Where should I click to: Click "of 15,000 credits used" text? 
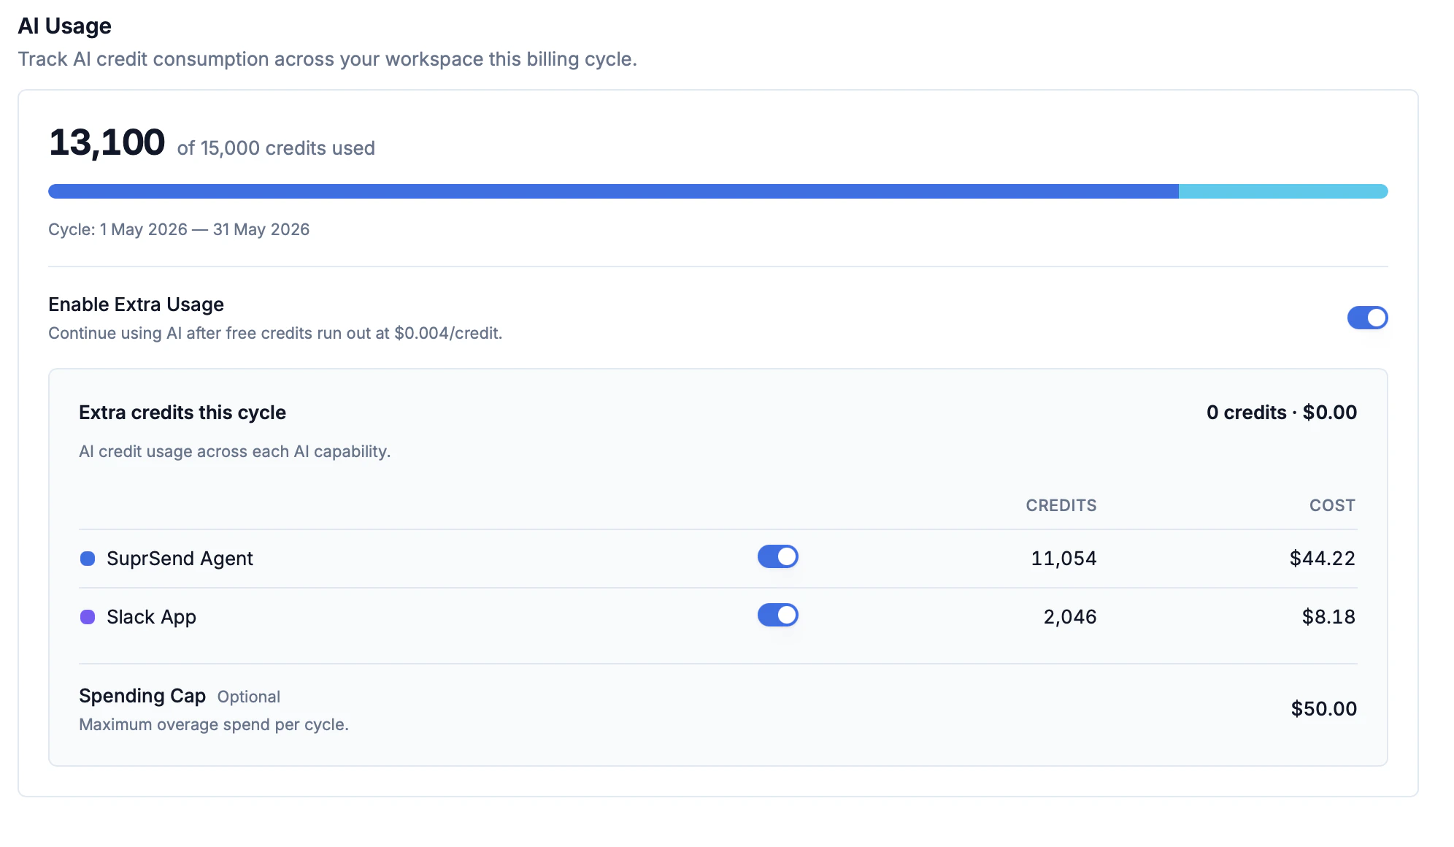[276, 148]
